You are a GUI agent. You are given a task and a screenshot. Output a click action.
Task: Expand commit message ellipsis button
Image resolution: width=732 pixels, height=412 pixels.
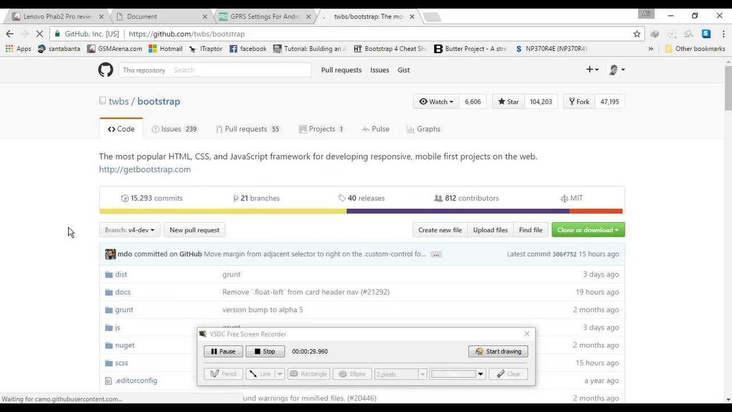point(436,254)
